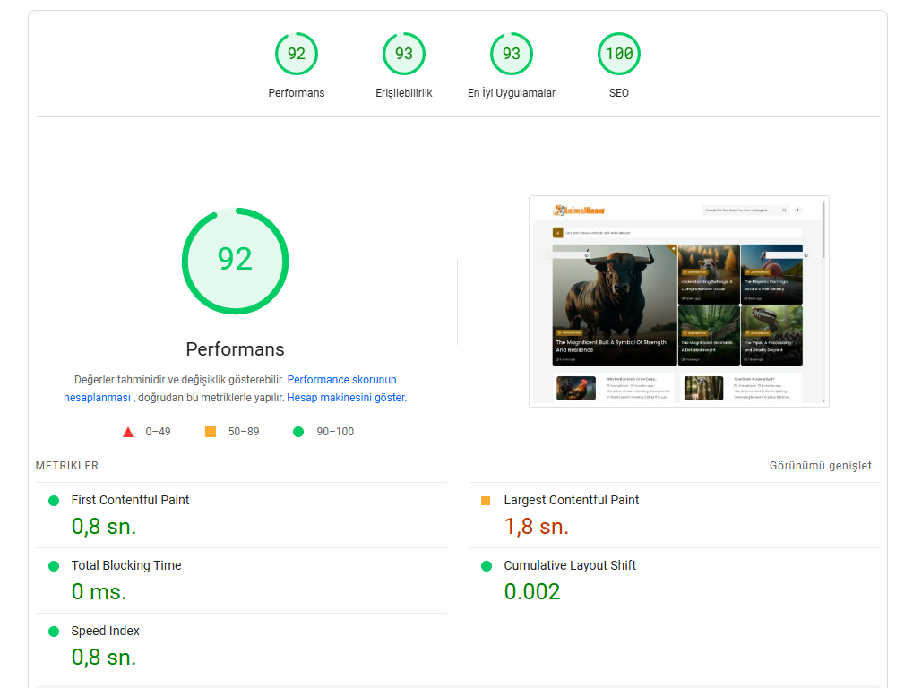Click the First Contentful Paint 0,8 sn. value

104,526
